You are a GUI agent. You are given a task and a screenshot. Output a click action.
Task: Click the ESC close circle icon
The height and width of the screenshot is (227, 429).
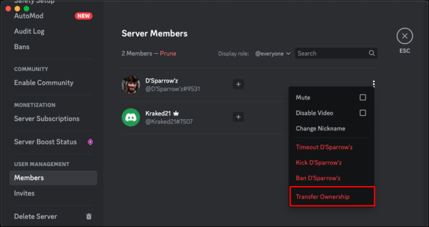point(405,36)
